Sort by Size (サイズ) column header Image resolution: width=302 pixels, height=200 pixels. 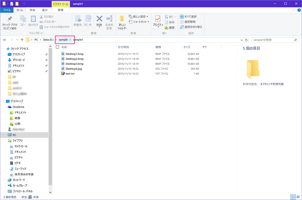(187, 47)
